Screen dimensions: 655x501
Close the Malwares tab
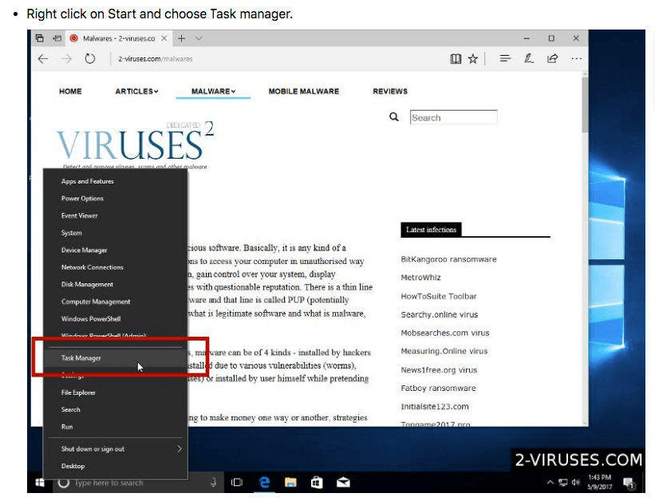click(164, 38)
